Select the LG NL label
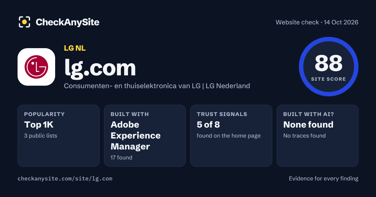The image size is (376, 197). coord(75,48)
